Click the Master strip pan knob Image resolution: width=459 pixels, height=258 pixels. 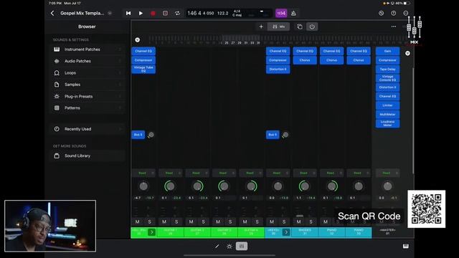pyautogui.click(x=387, y=186)
